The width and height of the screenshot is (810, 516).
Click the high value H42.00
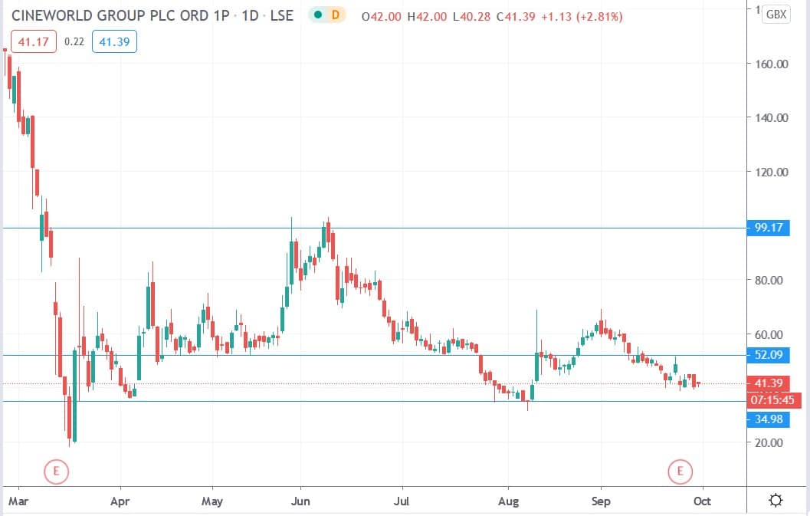coord(427,17)
